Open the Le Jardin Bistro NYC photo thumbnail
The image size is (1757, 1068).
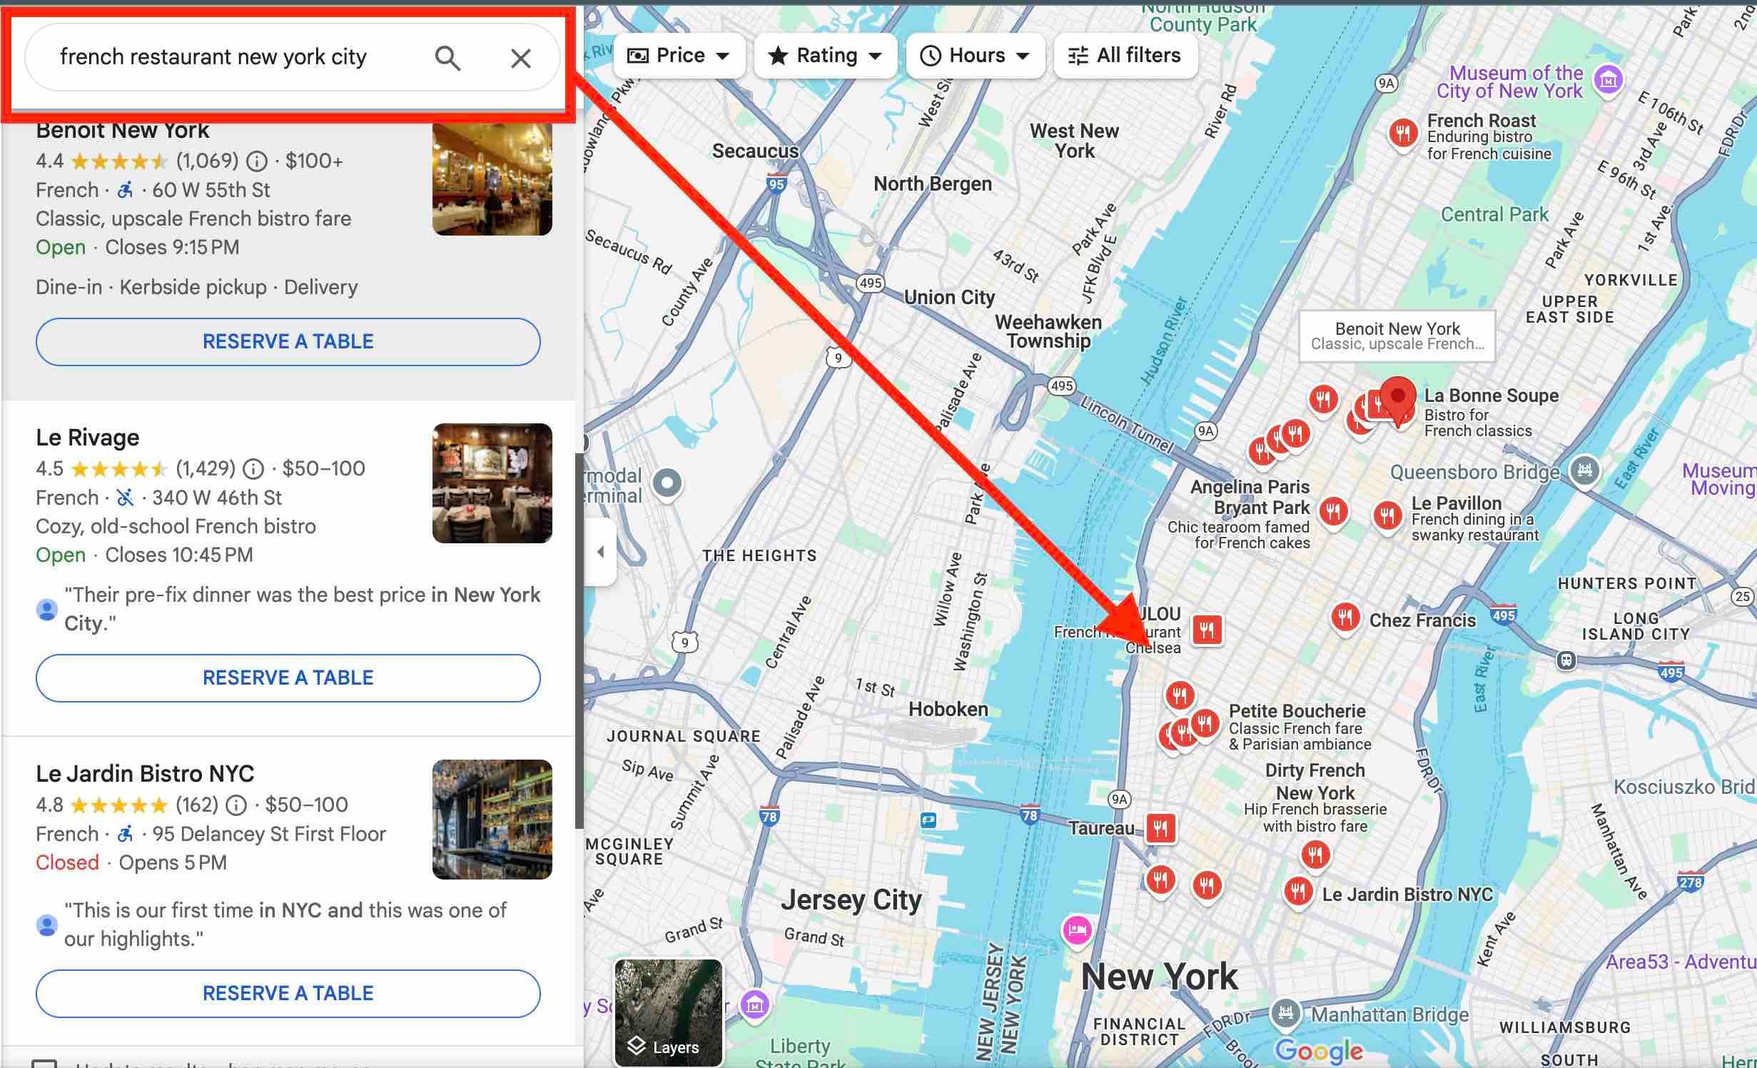tap(492, 820)
